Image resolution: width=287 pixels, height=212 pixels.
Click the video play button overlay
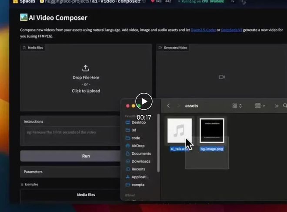[144, 101]
